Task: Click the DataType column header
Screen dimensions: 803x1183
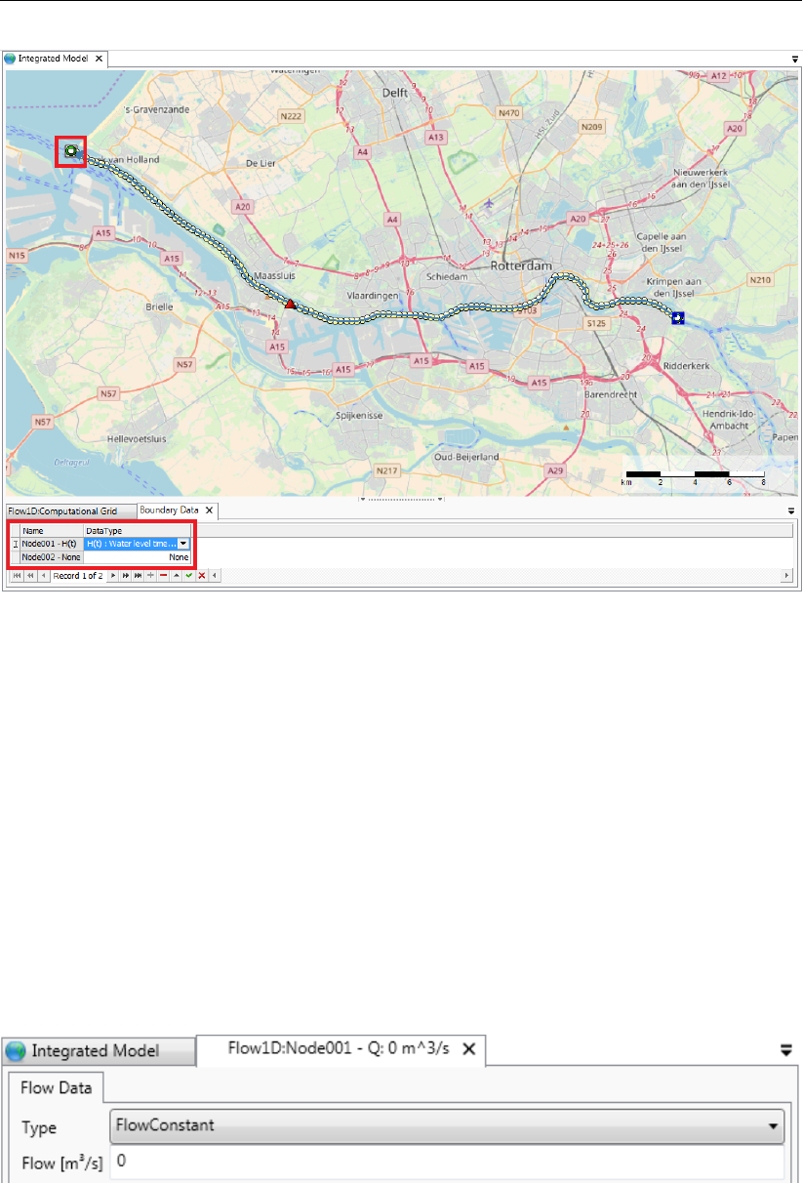Action: (x=137, y=531)
